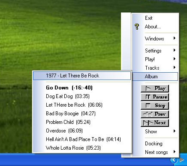Expand the Show submenu
The width and height of the screenshot is (187, 166).
(x=155, y=132)
